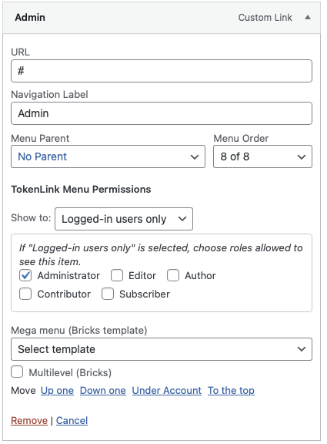Check the Subscriber role checkbox

coord(108,294)
